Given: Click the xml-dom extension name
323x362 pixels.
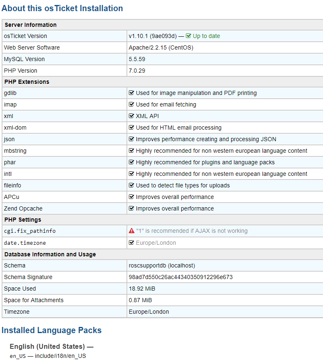Looking at the screenshot, I should coord(15,128).
